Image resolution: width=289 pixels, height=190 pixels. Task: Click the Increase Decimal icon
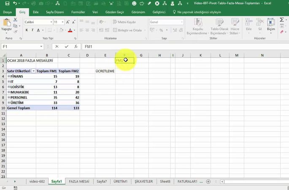point(175,30)
